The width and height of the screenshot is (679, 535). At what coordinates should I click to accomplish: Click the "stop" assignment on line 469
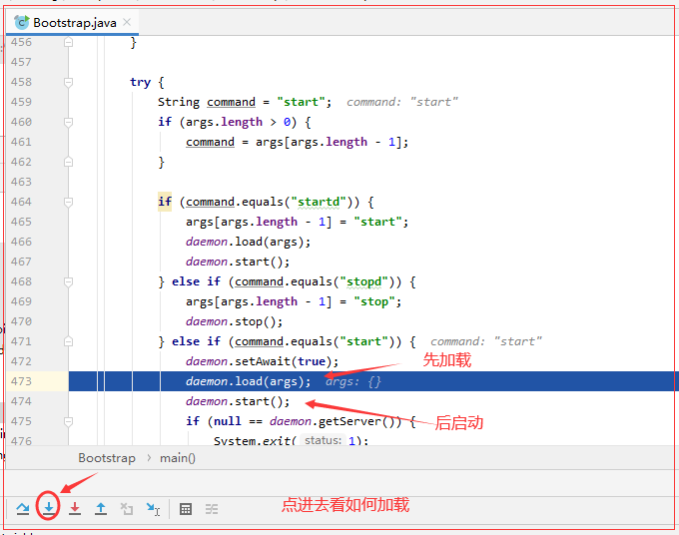294,301
